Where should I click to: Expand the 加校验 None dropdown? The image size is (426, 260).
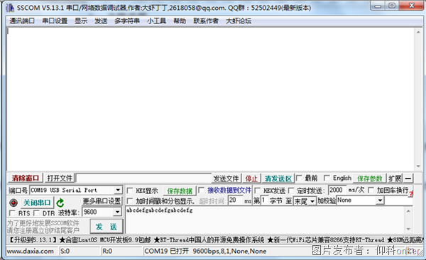(x=380, y=200)
